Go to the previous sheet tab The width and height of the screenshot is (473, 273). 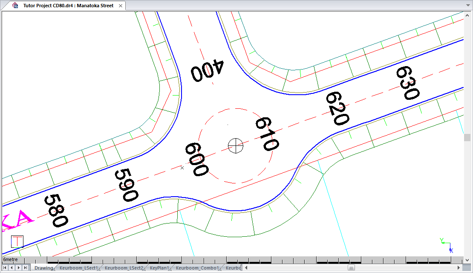click(12, 268)
